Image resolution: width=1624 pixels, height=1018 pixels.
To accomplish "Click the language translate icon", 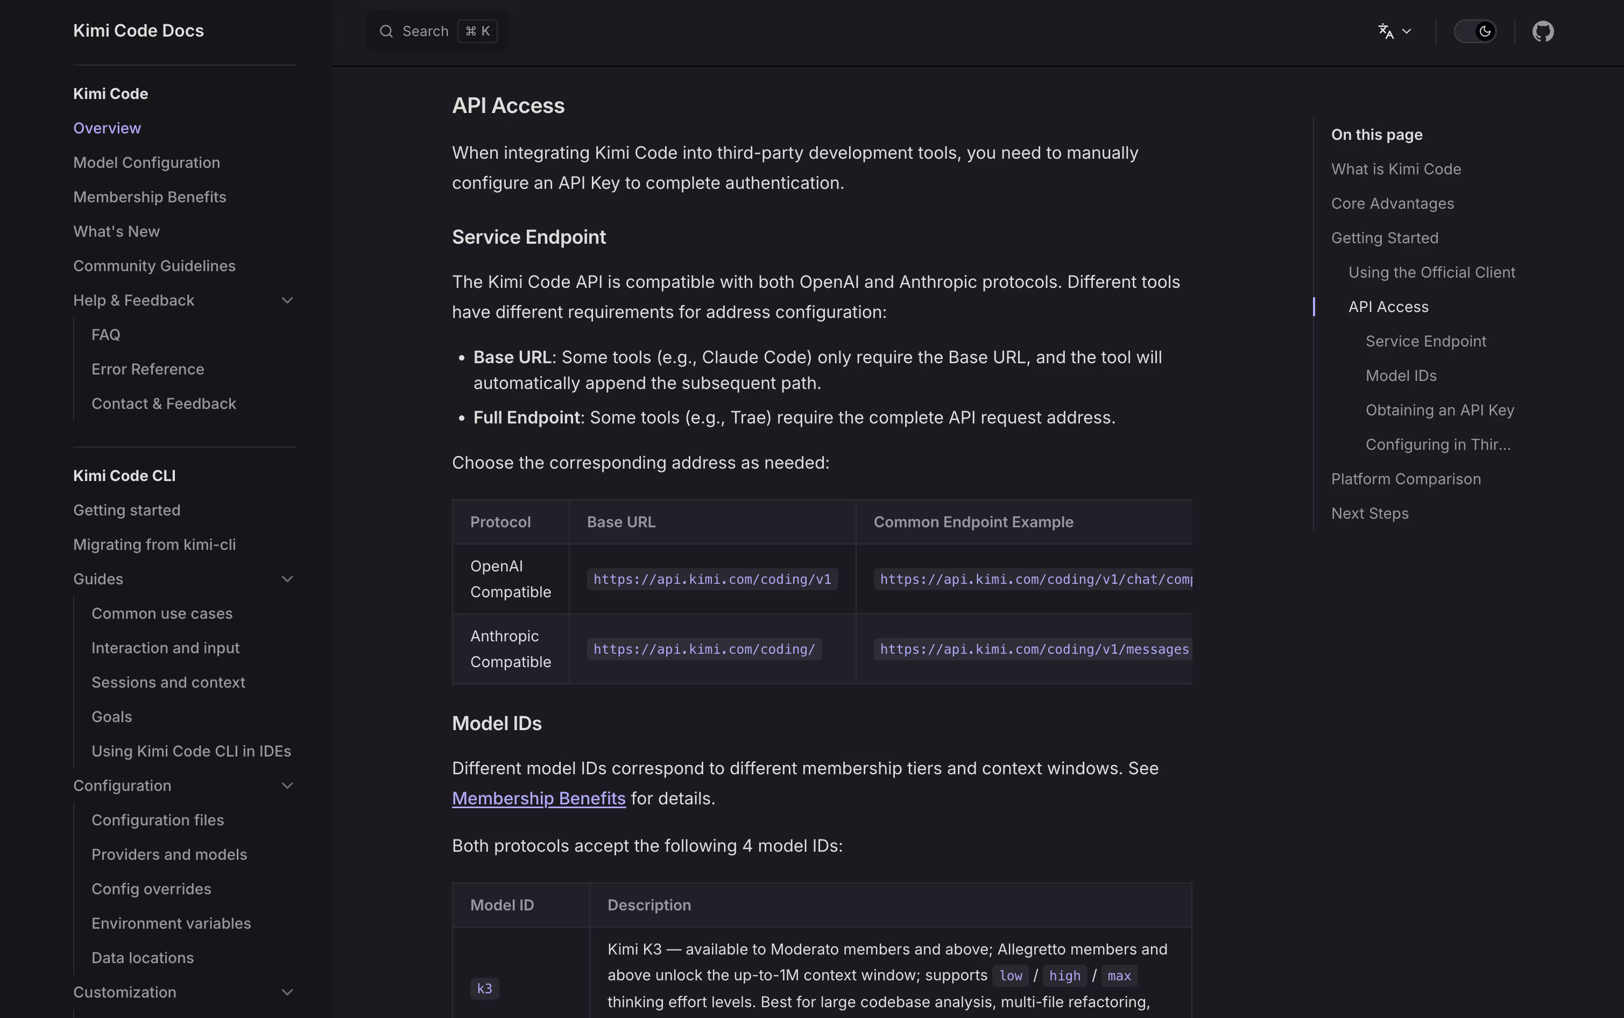I will tap(1386, 31).
